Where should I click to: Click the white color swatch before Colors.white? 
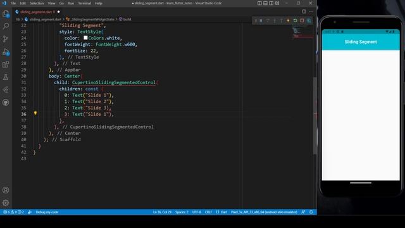[85, 38]
